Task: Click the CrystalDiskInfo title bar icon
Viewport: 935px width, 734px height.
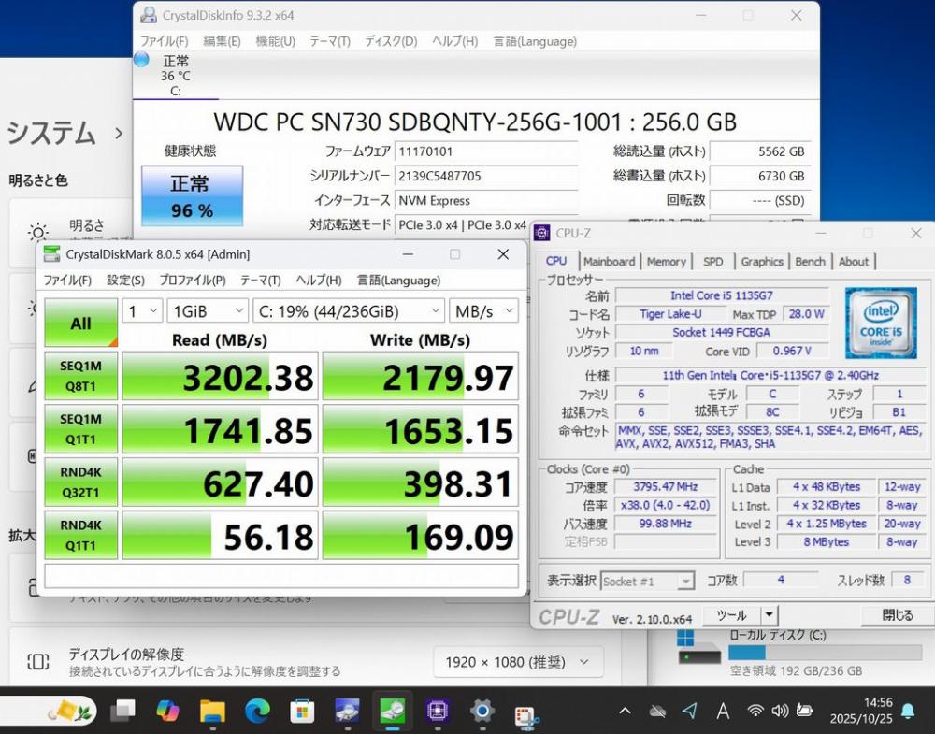Action: (149, 15)
